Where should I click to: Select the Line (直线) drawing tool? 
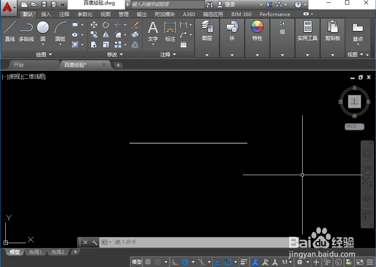pyautogui.click(x=10, y=31)
